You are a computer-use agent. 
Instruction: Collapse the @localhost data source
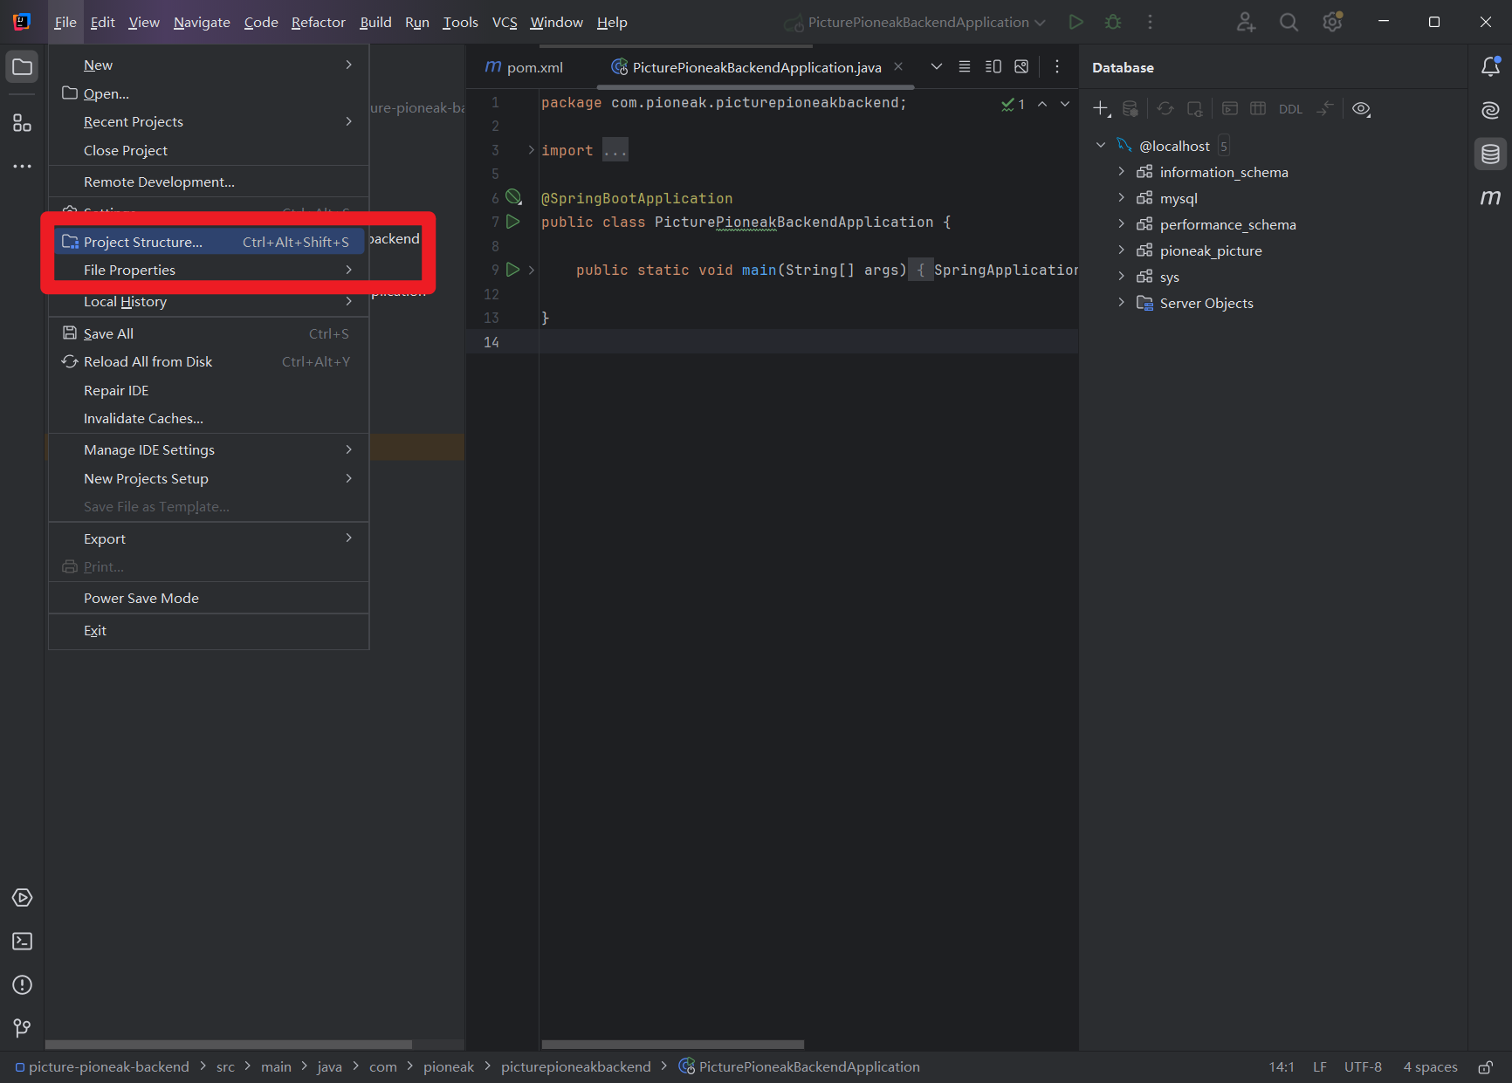pyautogui.click(x=1100, y=146)
